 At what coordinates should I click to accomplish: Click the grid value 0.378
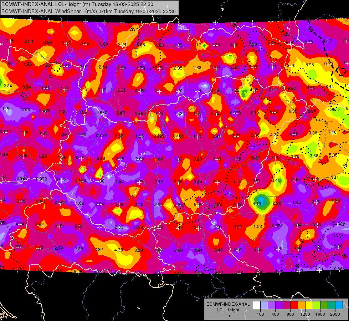tap(236, 113)
